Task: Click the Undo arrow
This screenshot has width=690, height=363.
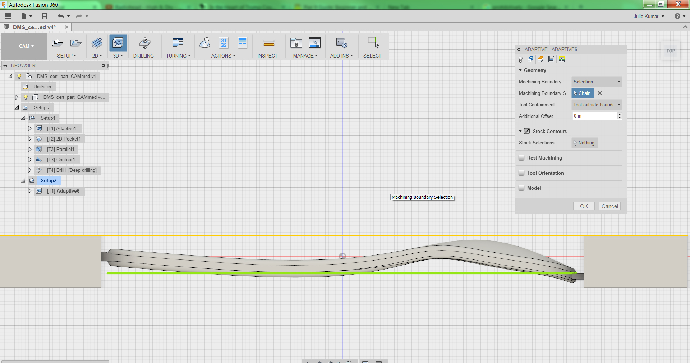Action: [x=61, y=16]
